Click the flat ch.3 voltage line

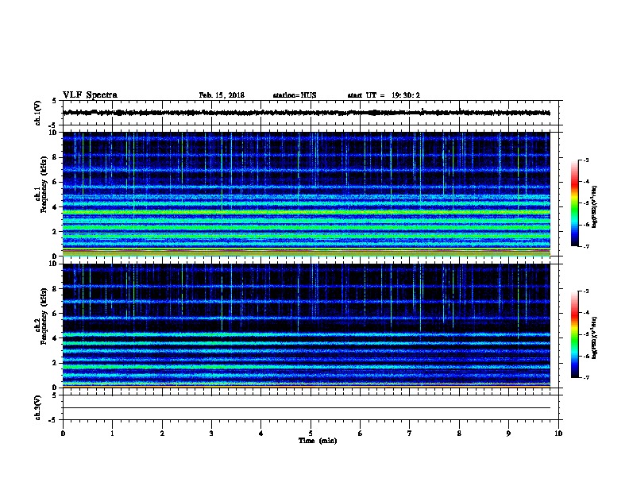pos(307,408)
